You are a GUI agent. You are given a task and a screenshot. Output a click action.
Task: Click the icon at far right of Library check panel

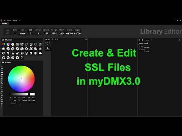pyautogui.click(x=180, y=40)
